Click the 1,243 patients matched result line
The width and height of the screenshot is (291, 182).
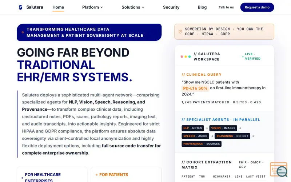(x=221, y=102)
